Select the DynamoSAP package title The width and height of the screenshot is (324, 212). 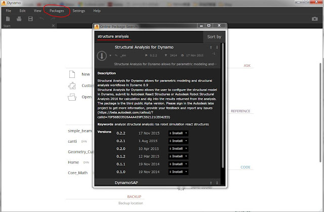click(x=126, y=183)
